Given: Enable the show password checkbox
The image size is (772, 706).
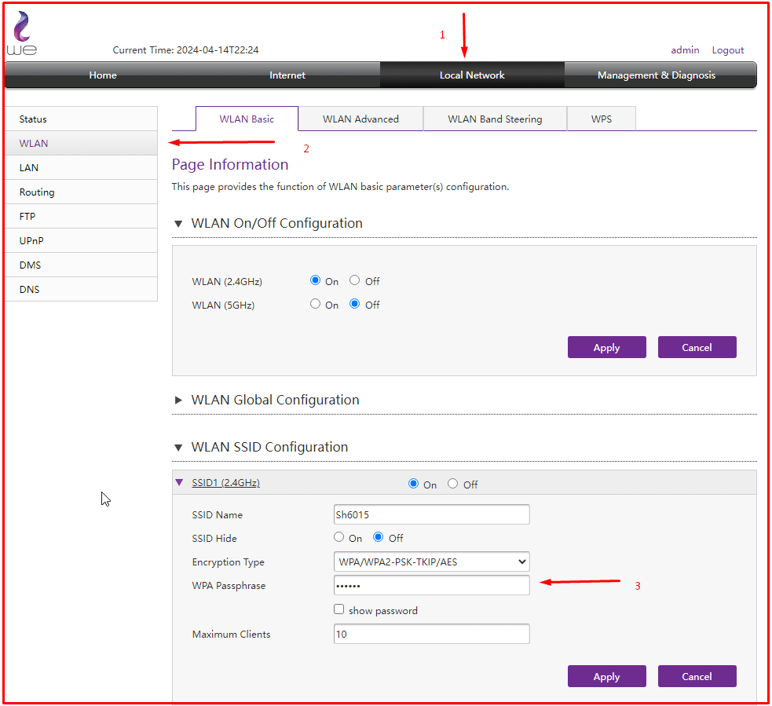Looking at the screenshot, I should (x=339, y=609).
